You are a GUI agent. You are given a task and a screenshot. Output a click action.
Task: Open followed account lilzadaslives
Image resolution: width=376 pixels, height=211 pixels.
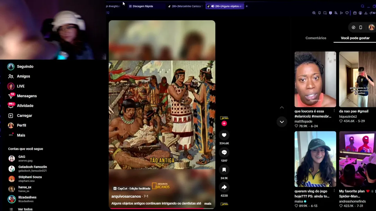pos(22,199)
